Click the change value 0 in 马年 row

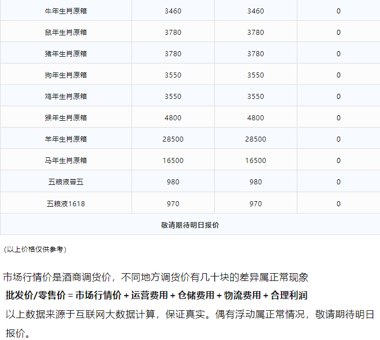[338, 160]
